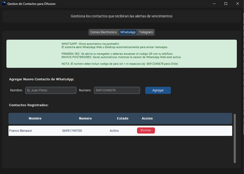Delete Franco Benassi with Eliminar button
The height and width of the screenshot is (174, 244).
[x=146, y=130]
